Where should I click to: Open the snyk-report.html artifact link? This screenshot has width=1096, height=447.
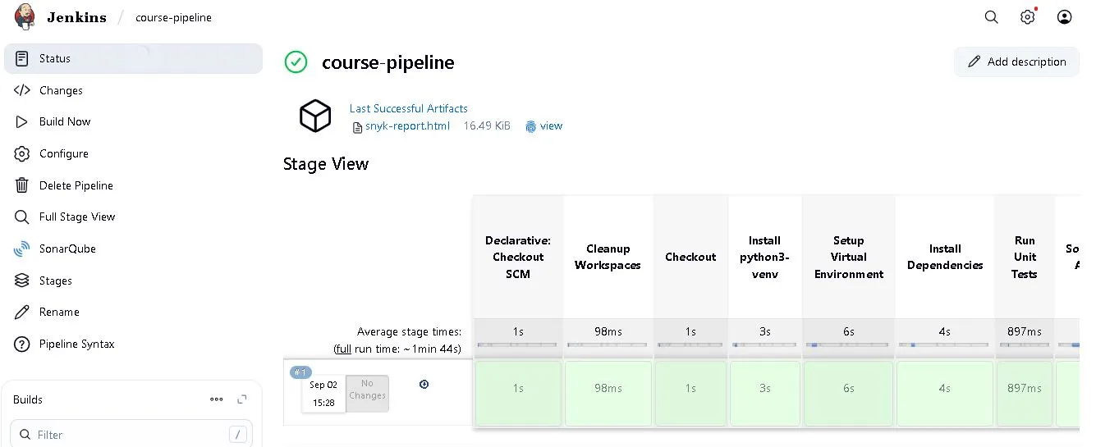[407, 126]
